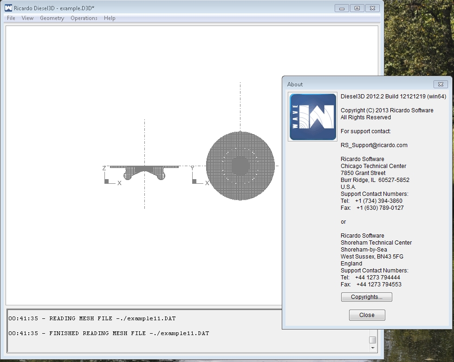Click the RS_Support@ricardo.com email address
This screenshot has width=454, height=362.
[374, 145]
